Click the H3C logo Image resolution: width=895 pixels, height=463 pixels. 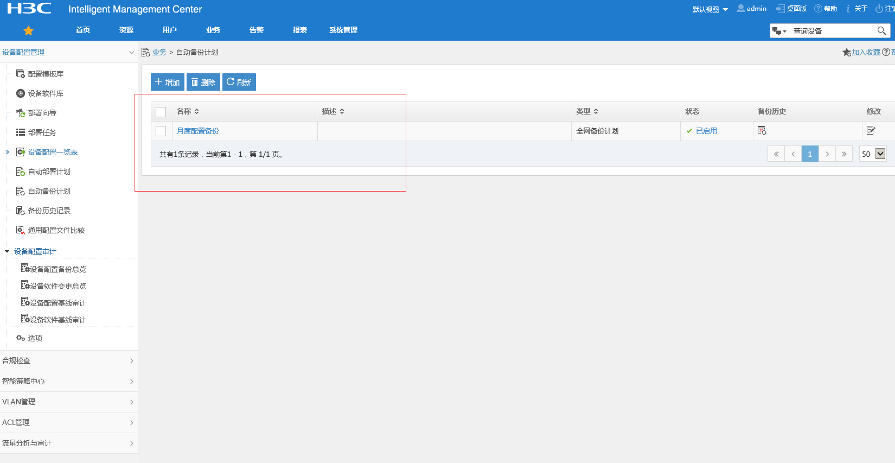point(29,9)
